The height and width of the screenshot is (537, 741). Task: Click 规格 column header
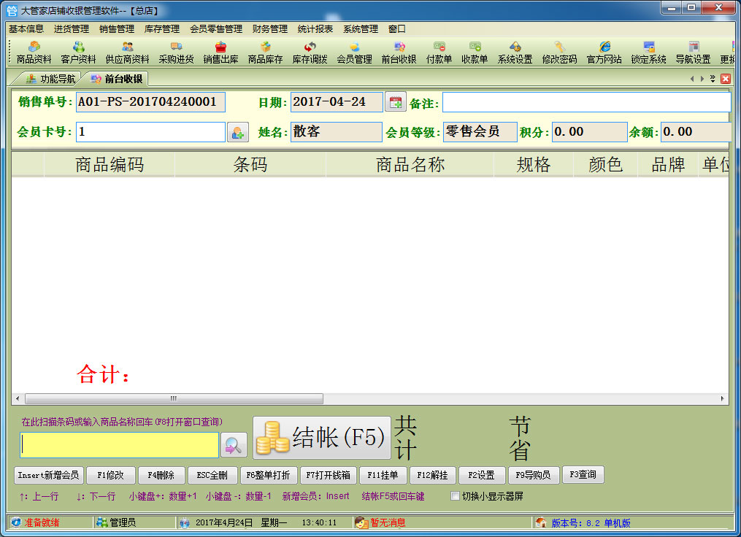[534, 165]
